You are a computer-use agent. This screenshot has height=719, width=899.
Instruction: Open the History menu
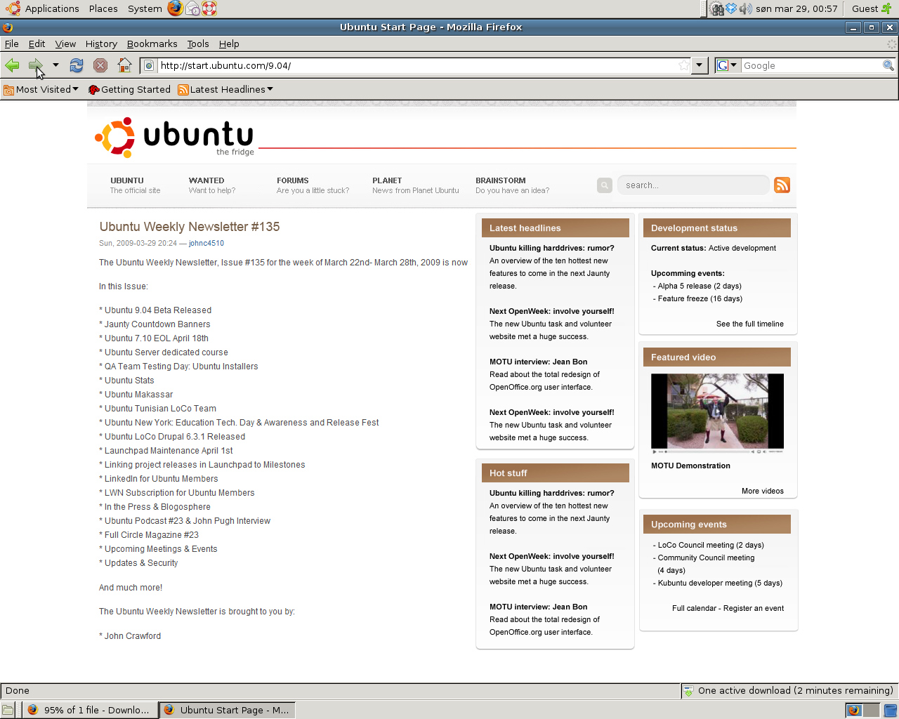click(x=101, y=44)
